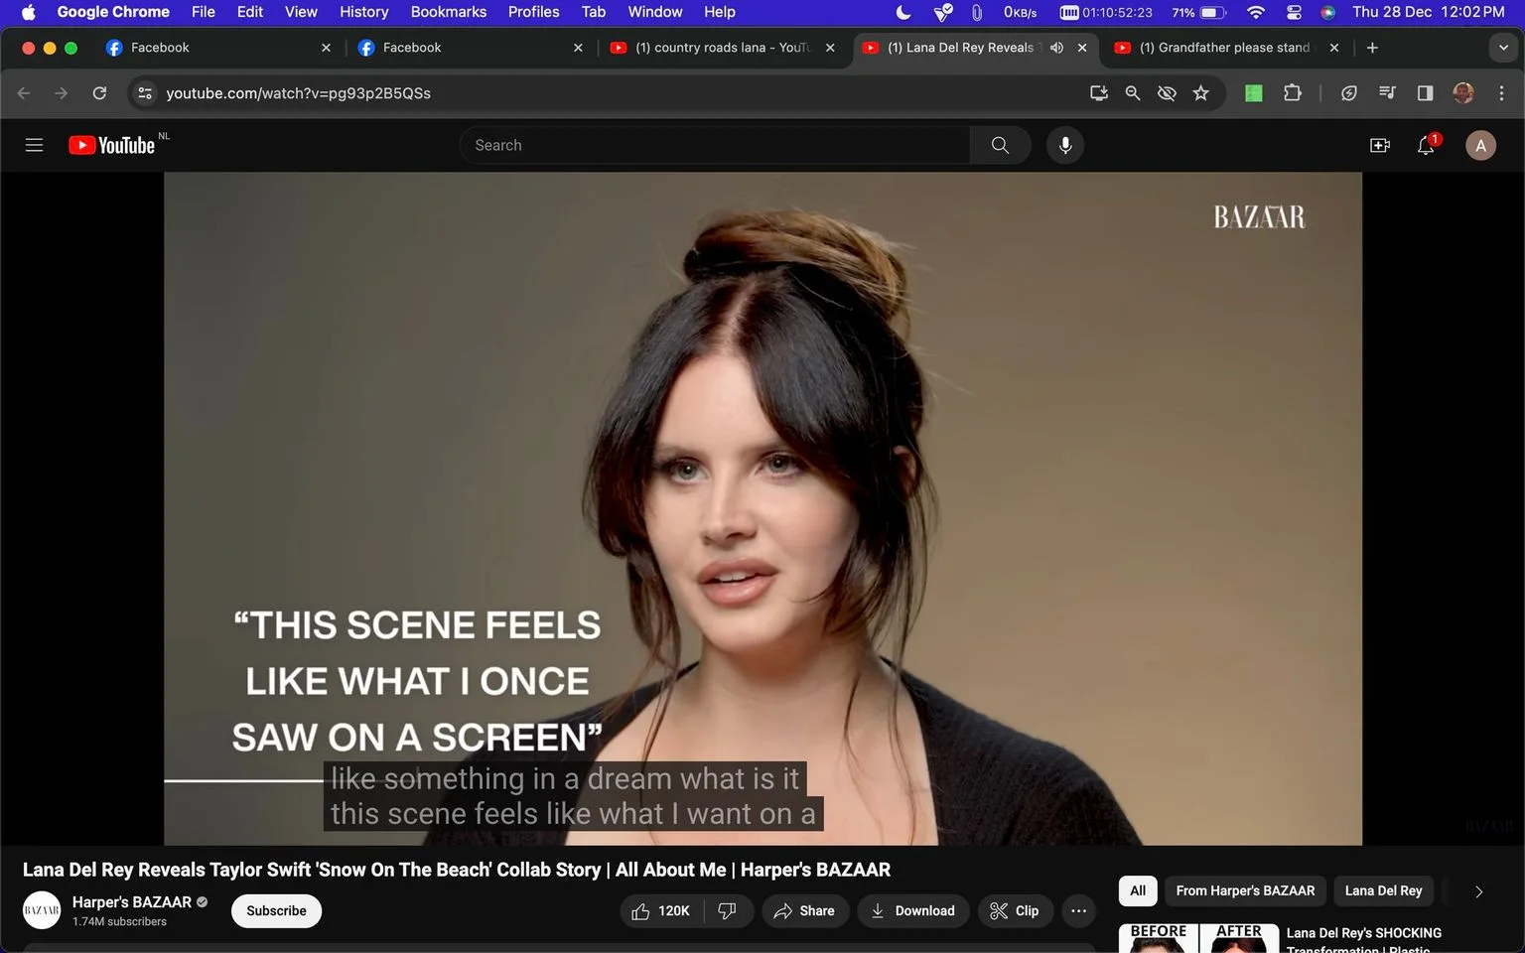Go forward in browser history

coord(62,93)
